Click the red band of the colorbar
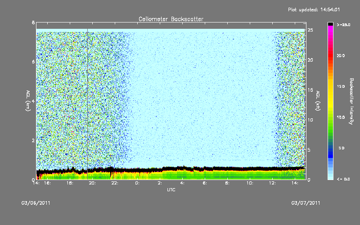 [x=330, y=56]
